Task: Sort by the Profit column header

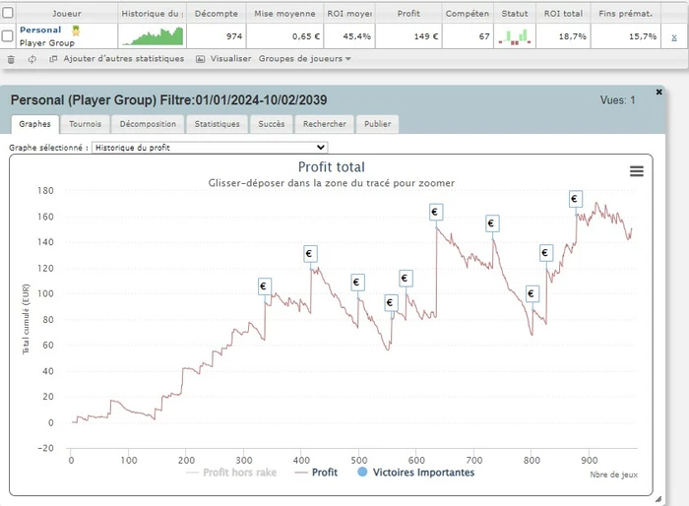Action: pos(408,14)
